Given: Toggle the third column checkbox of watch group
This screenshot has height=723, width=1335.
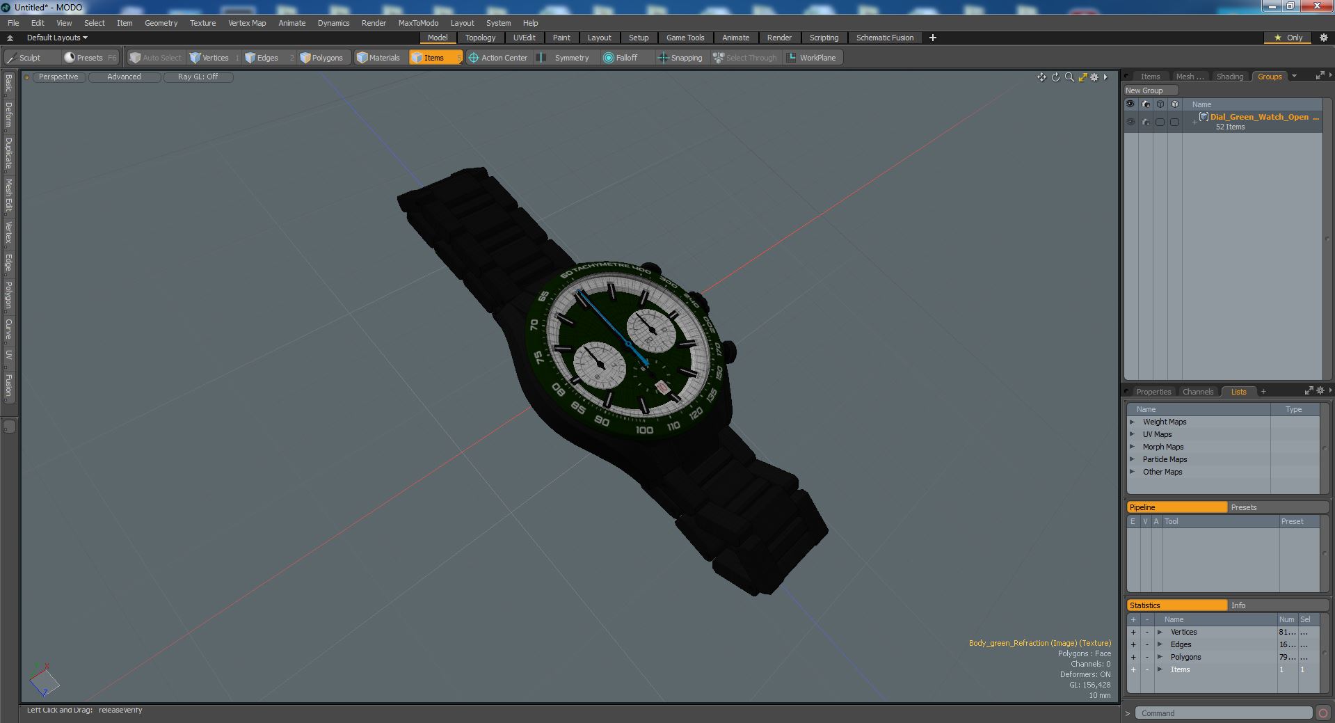Looking at the screenshot, I should [x=1160, y=122].
